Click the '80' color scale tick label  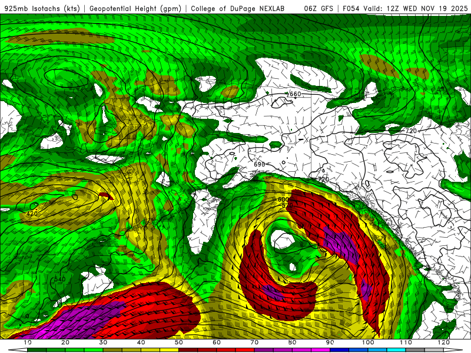pyautogui.click(x=292, y=342)
